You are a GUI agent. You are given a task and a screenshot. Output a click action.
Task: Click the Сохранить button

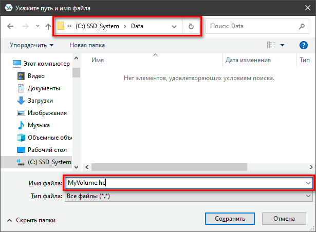coord(230,219)
